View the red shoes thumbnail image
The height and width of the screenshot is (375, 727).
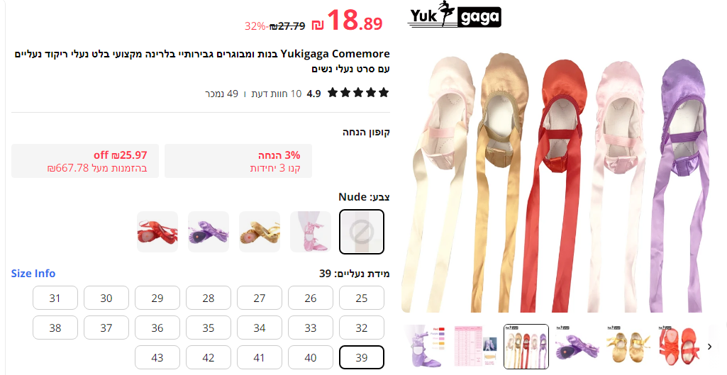(679, 346)
